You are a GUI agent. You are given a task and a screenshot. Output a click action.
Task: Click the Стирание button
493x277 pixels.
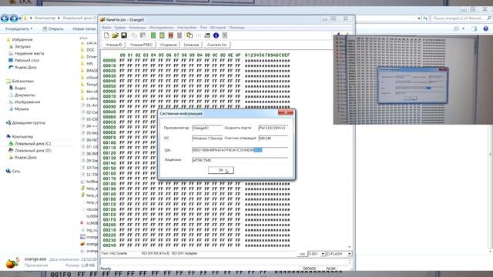168,45
